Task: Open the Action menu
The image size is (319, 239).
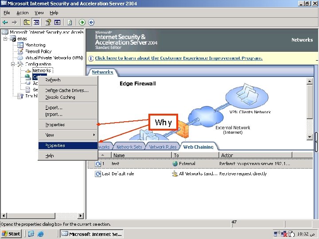Action: tap(23, 12)
